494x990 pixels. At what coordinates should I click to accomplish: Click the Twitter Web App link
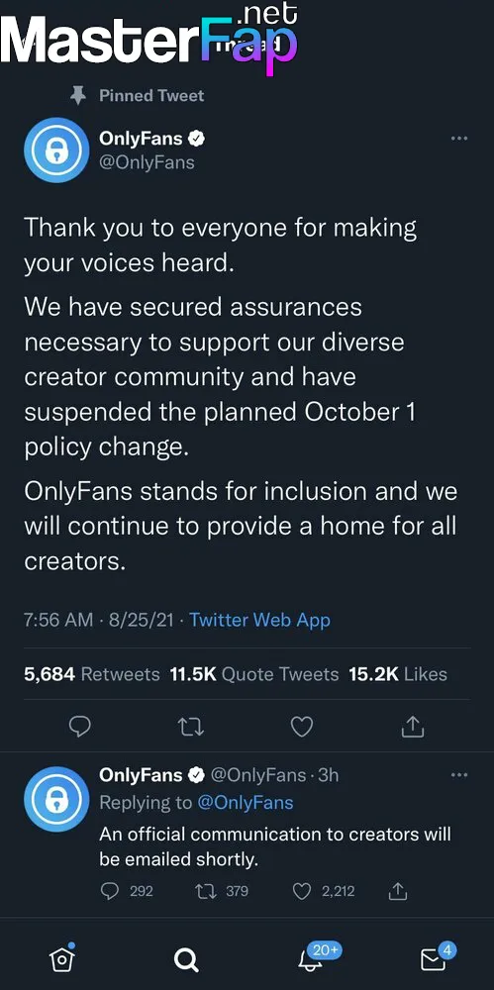point(259,620)
